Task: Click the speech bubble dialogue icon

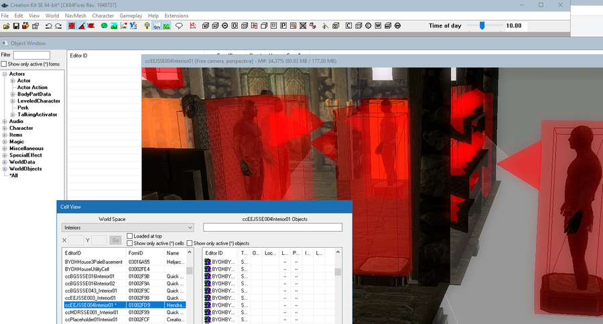Action: 179,25
